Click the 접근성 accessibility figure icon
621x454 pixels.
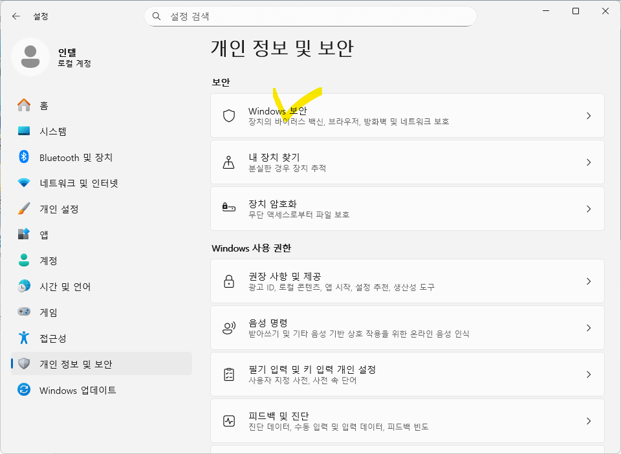[24, 338]
